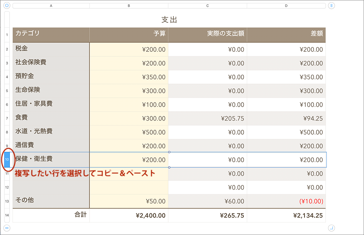Click the 食費 actual spending ¥205.75 cell
The image size is (364, 235).
[x=208, y=118]
